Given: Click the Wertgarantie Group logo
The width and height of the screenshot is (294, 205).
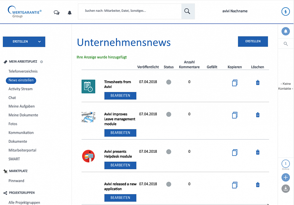Looking at the screenshot, I should [24, 12].
